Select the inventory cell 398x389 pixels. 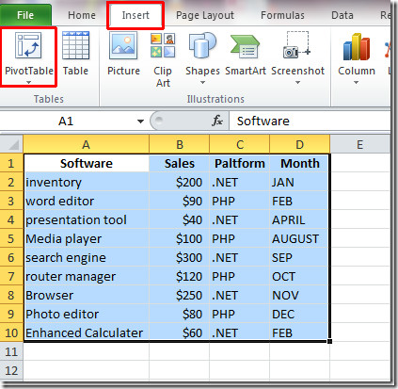pyautogui.click(x=87, y=182)
